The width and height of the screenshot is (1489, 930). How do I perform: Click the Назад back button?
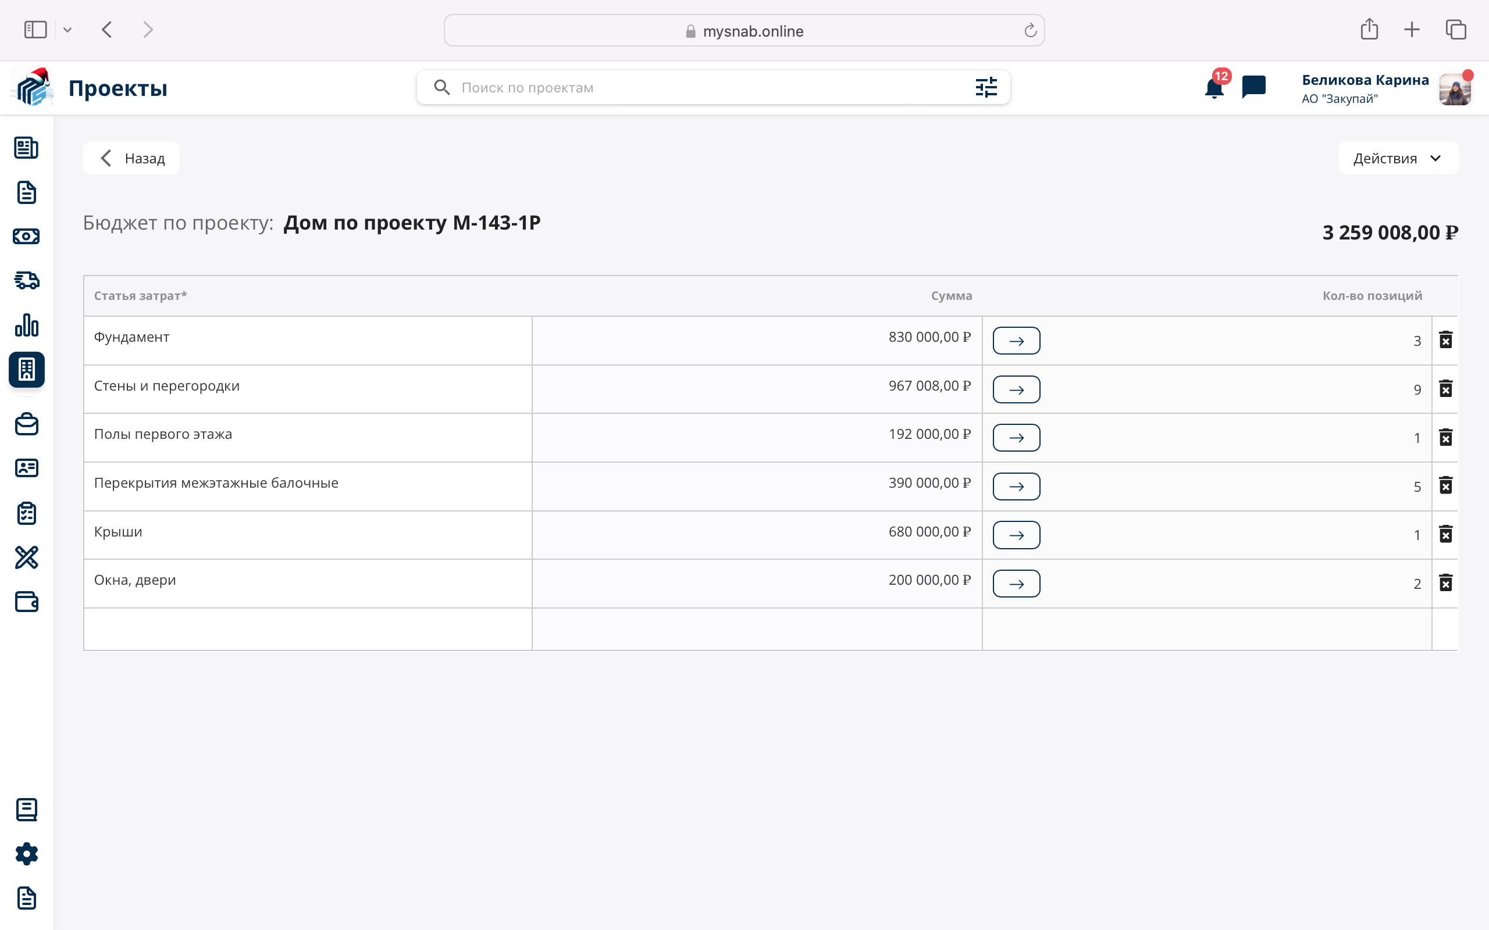131,158
